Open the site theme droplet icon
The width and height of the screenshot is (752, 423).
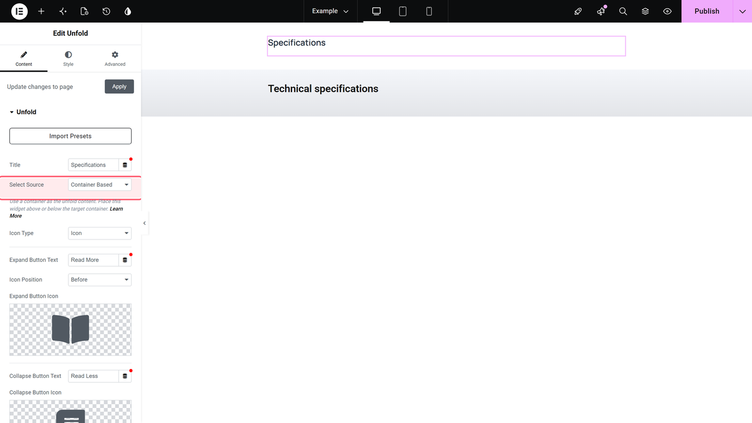[128, 11]
